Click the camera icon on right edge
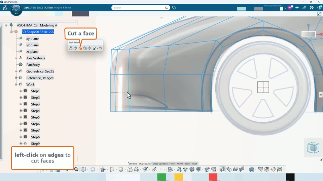Screen dimensions: 323x181 (x=321, y=95)
